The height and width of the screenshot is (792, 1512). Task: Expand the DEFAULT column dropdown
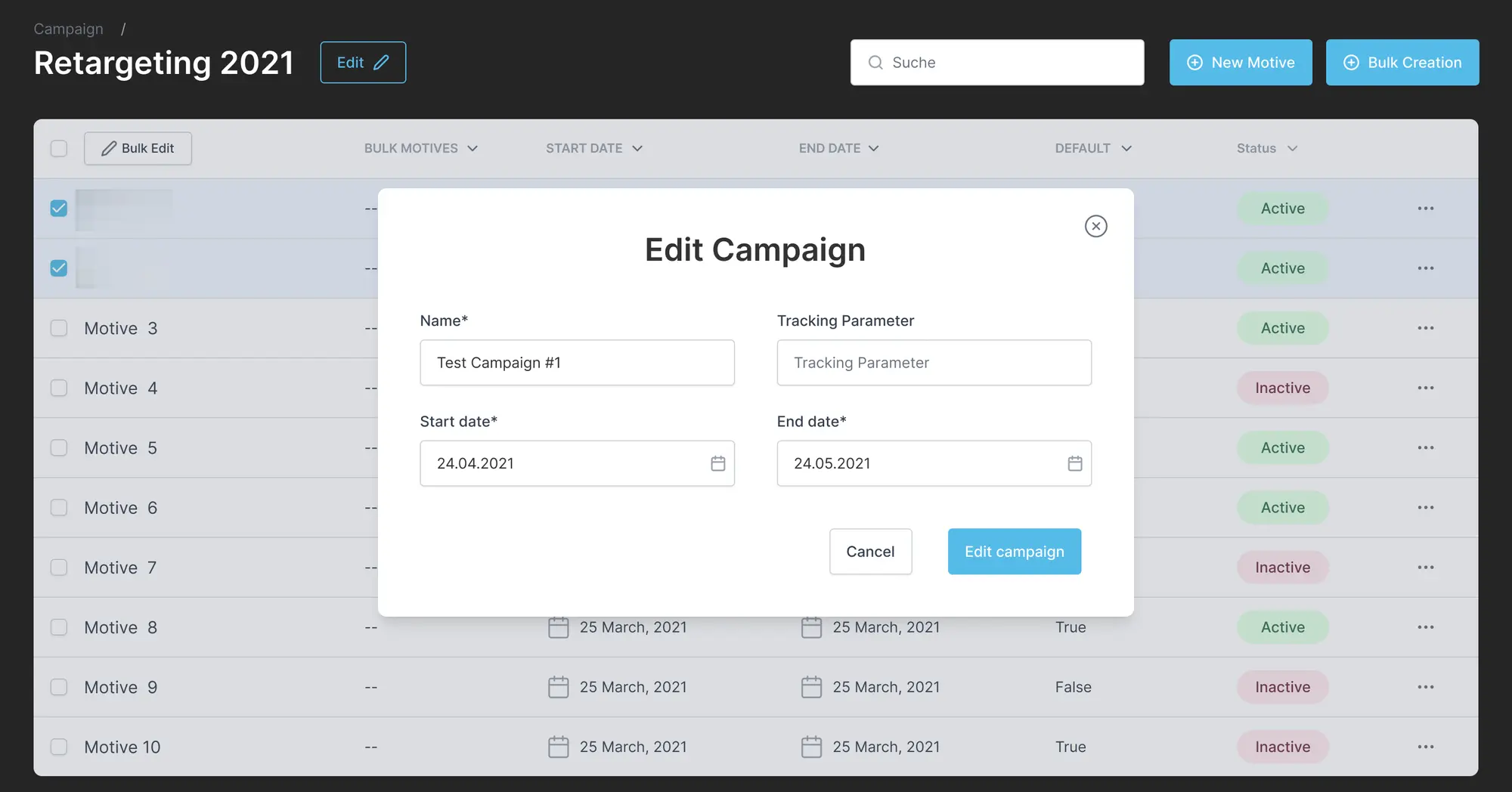[1126, 148]
